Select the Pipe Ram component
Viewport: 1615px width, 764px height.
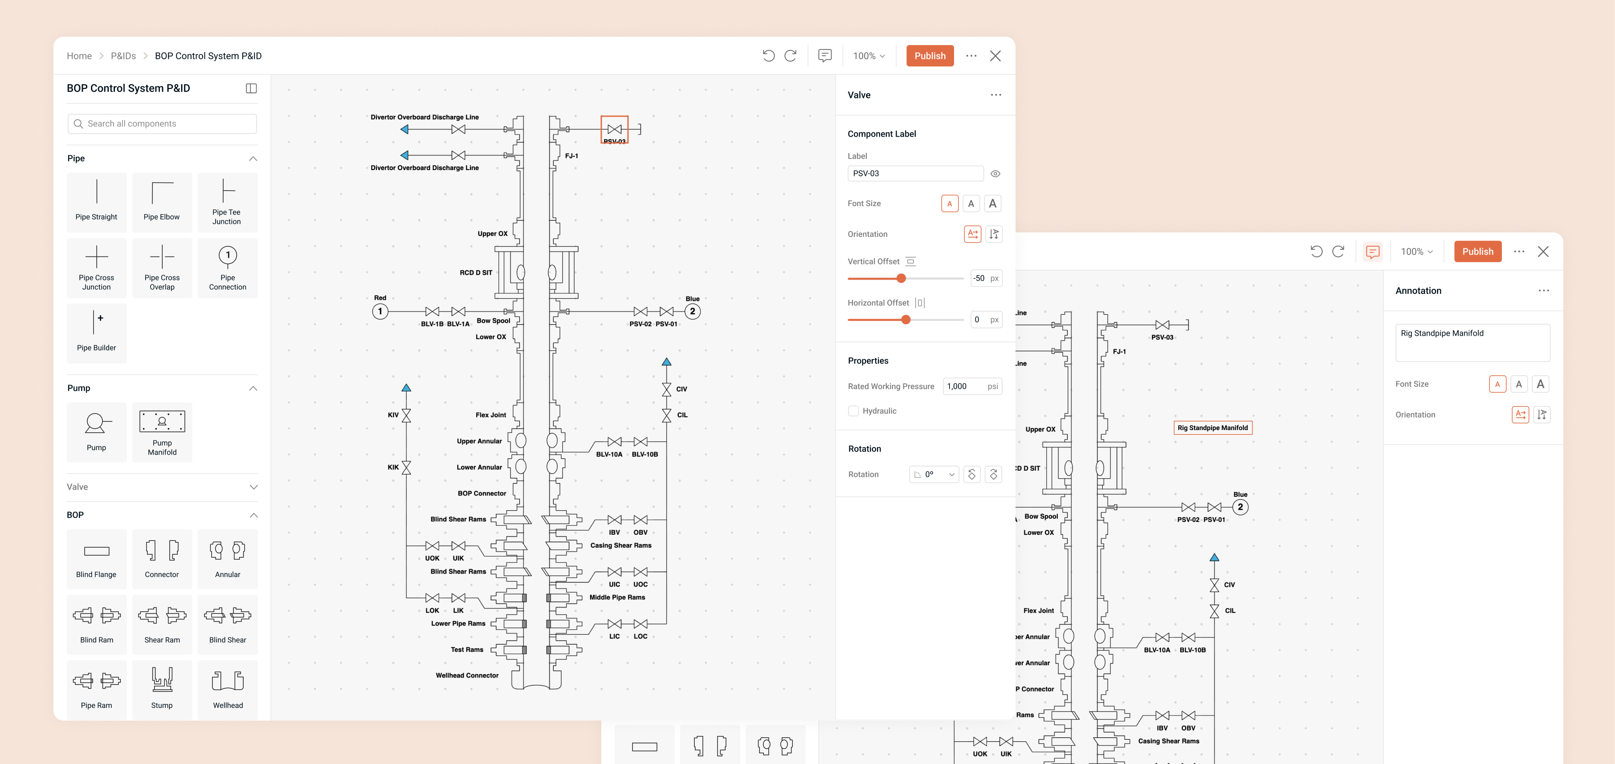click(x=97, y=689)
